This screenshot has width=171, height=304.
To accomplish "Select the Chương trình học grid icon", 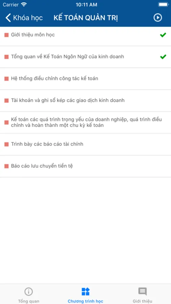I will 85,292.
